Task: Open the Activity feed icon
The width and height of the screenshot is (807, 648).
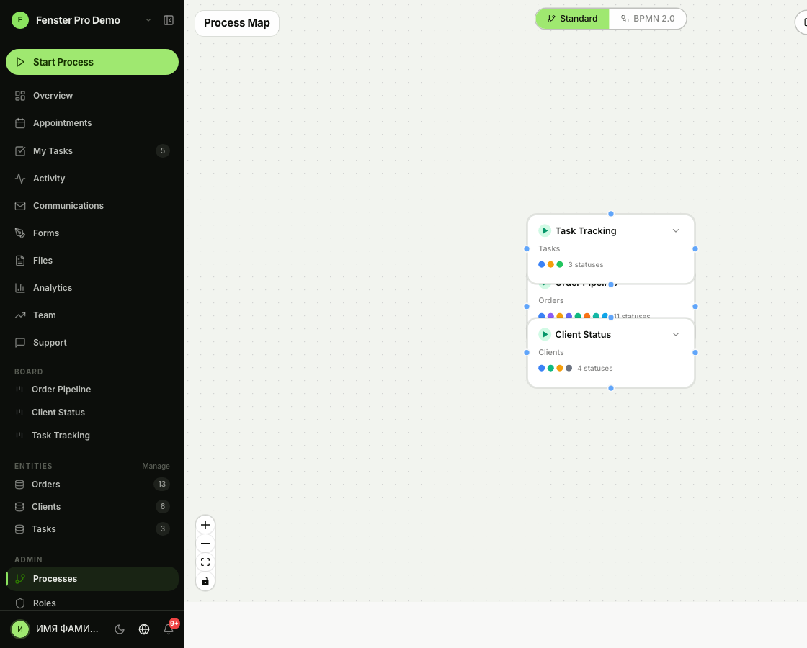Action: click(20, 178)
